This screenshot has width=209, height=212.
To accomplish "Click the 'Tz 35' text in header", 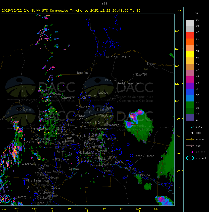I will point(135,11).
